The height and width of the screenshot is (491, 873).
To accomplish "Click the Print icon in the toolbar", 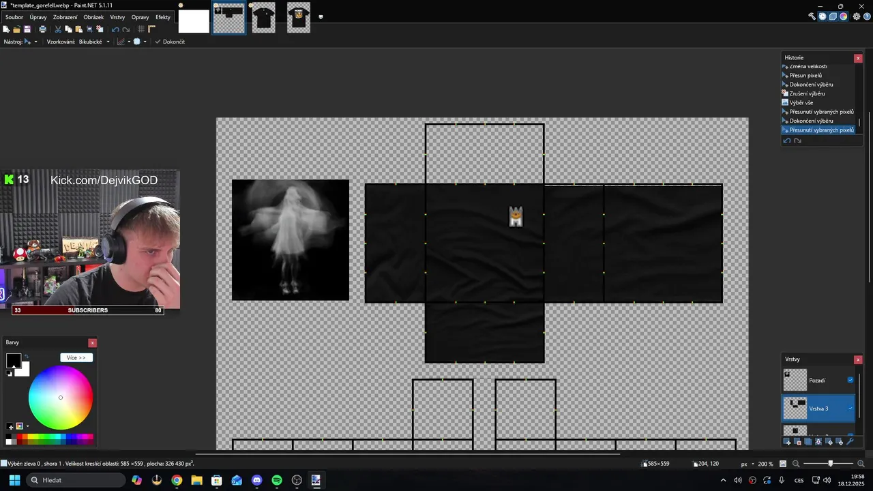I will [x=43, y=29].
